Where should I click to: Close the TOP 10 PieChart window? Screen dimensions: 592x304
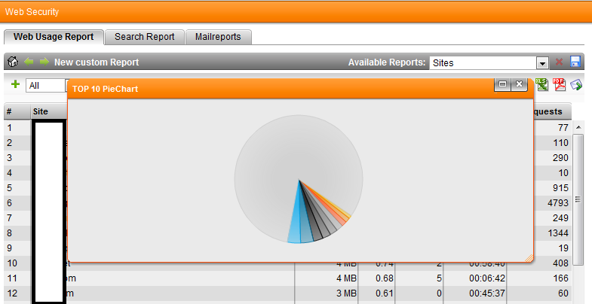click(x=519, y=84)
